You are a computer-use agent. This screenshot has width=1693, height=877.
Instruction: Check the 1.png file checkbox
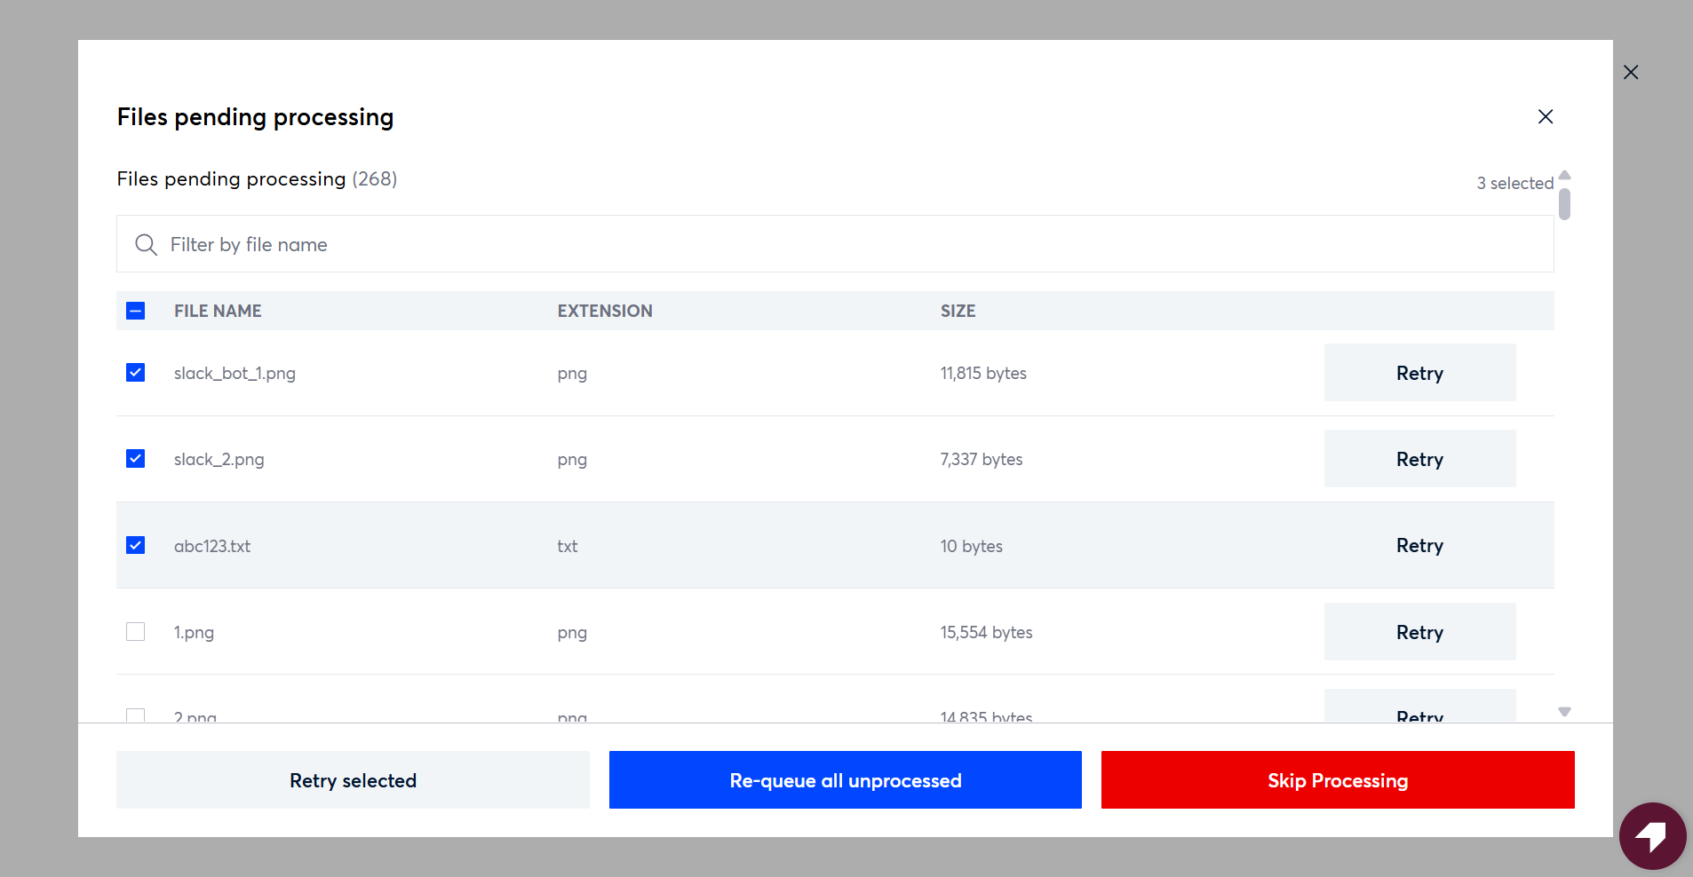click(136, 632)
